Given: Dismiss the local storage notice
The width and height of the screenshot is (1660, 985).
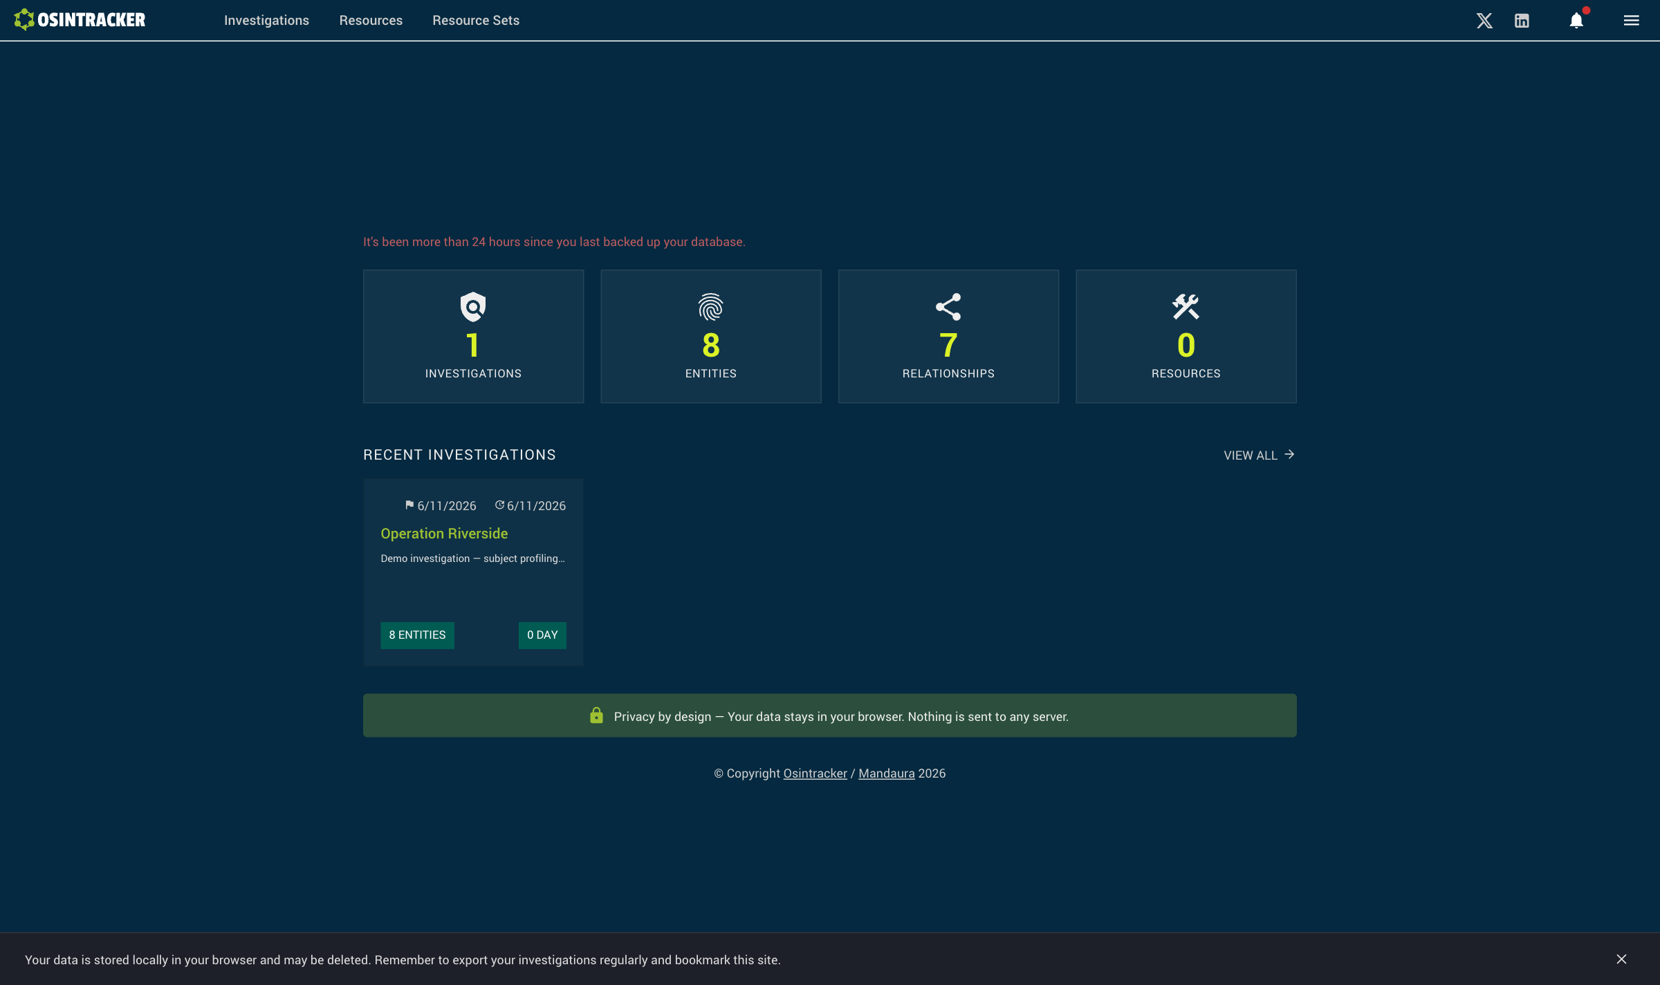Looking at the screenshot, I should point(1621,959).
